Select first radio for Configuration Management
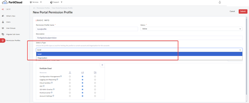Screen dimensions: 249x103 coord(70,76)
